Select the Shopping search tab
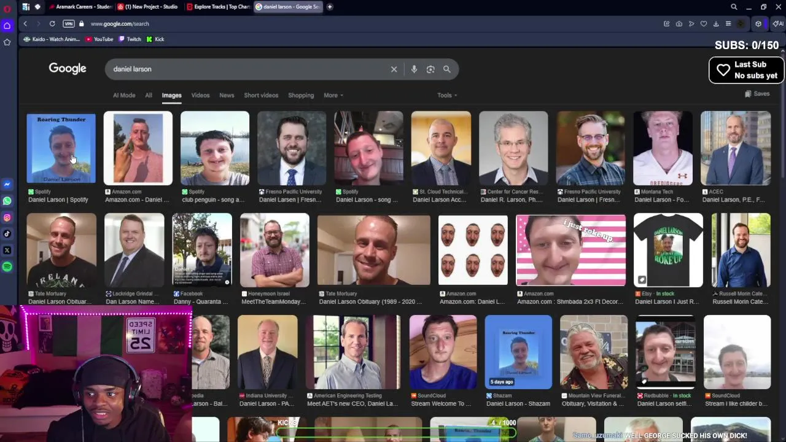 301,95
